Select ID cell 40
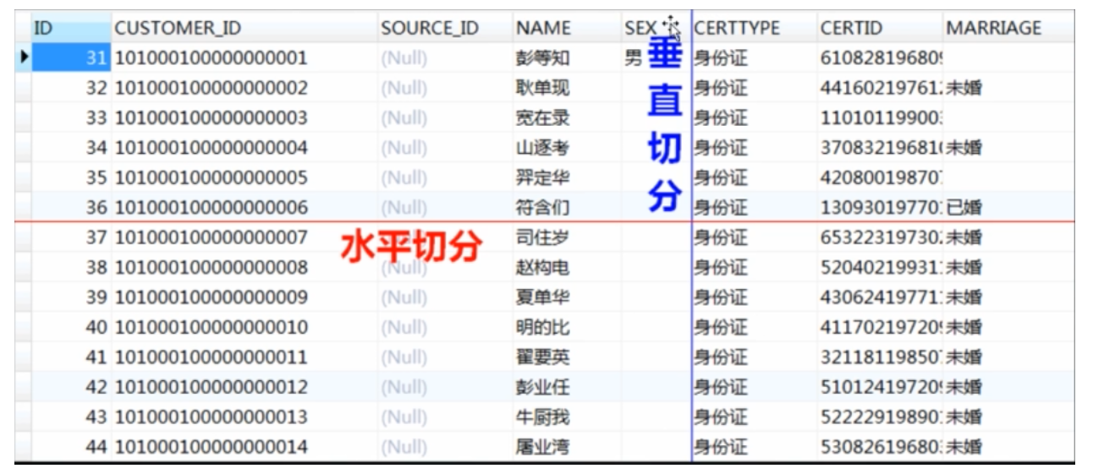Screen dimensions: 1093x474 tap(71, 327)
